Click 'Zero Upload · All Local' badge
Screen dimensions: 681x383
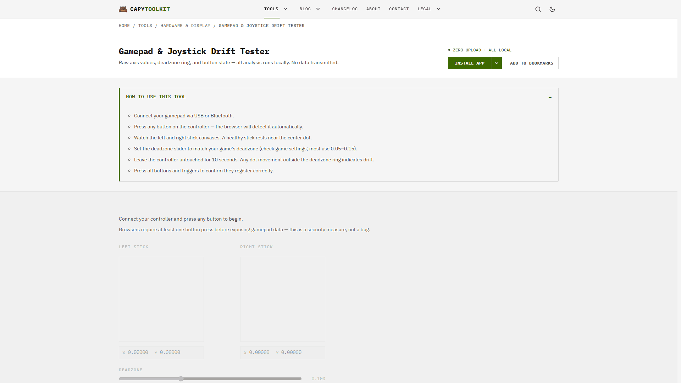click(480, 50)
